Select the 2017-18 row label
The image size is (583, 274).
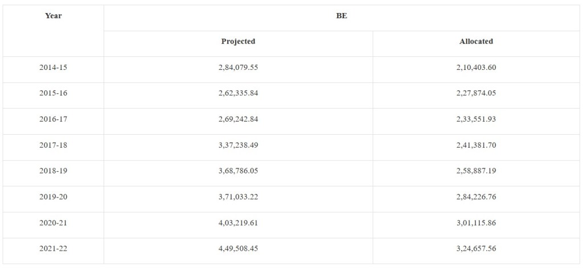pos(54,146)
